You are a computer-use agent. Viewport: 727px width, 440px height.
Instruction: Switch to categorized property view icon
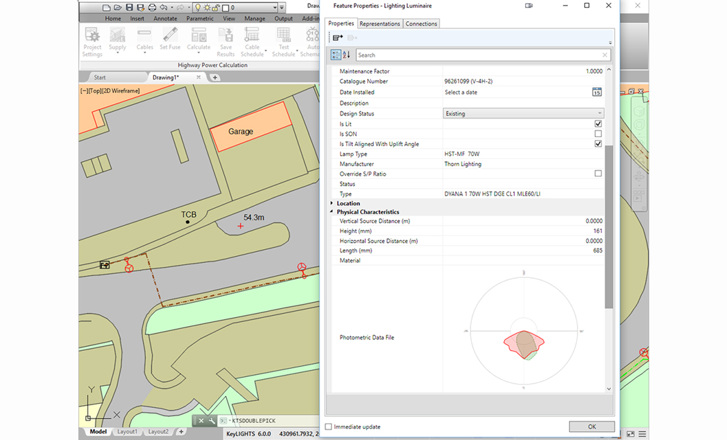click(x=336, y=55)
